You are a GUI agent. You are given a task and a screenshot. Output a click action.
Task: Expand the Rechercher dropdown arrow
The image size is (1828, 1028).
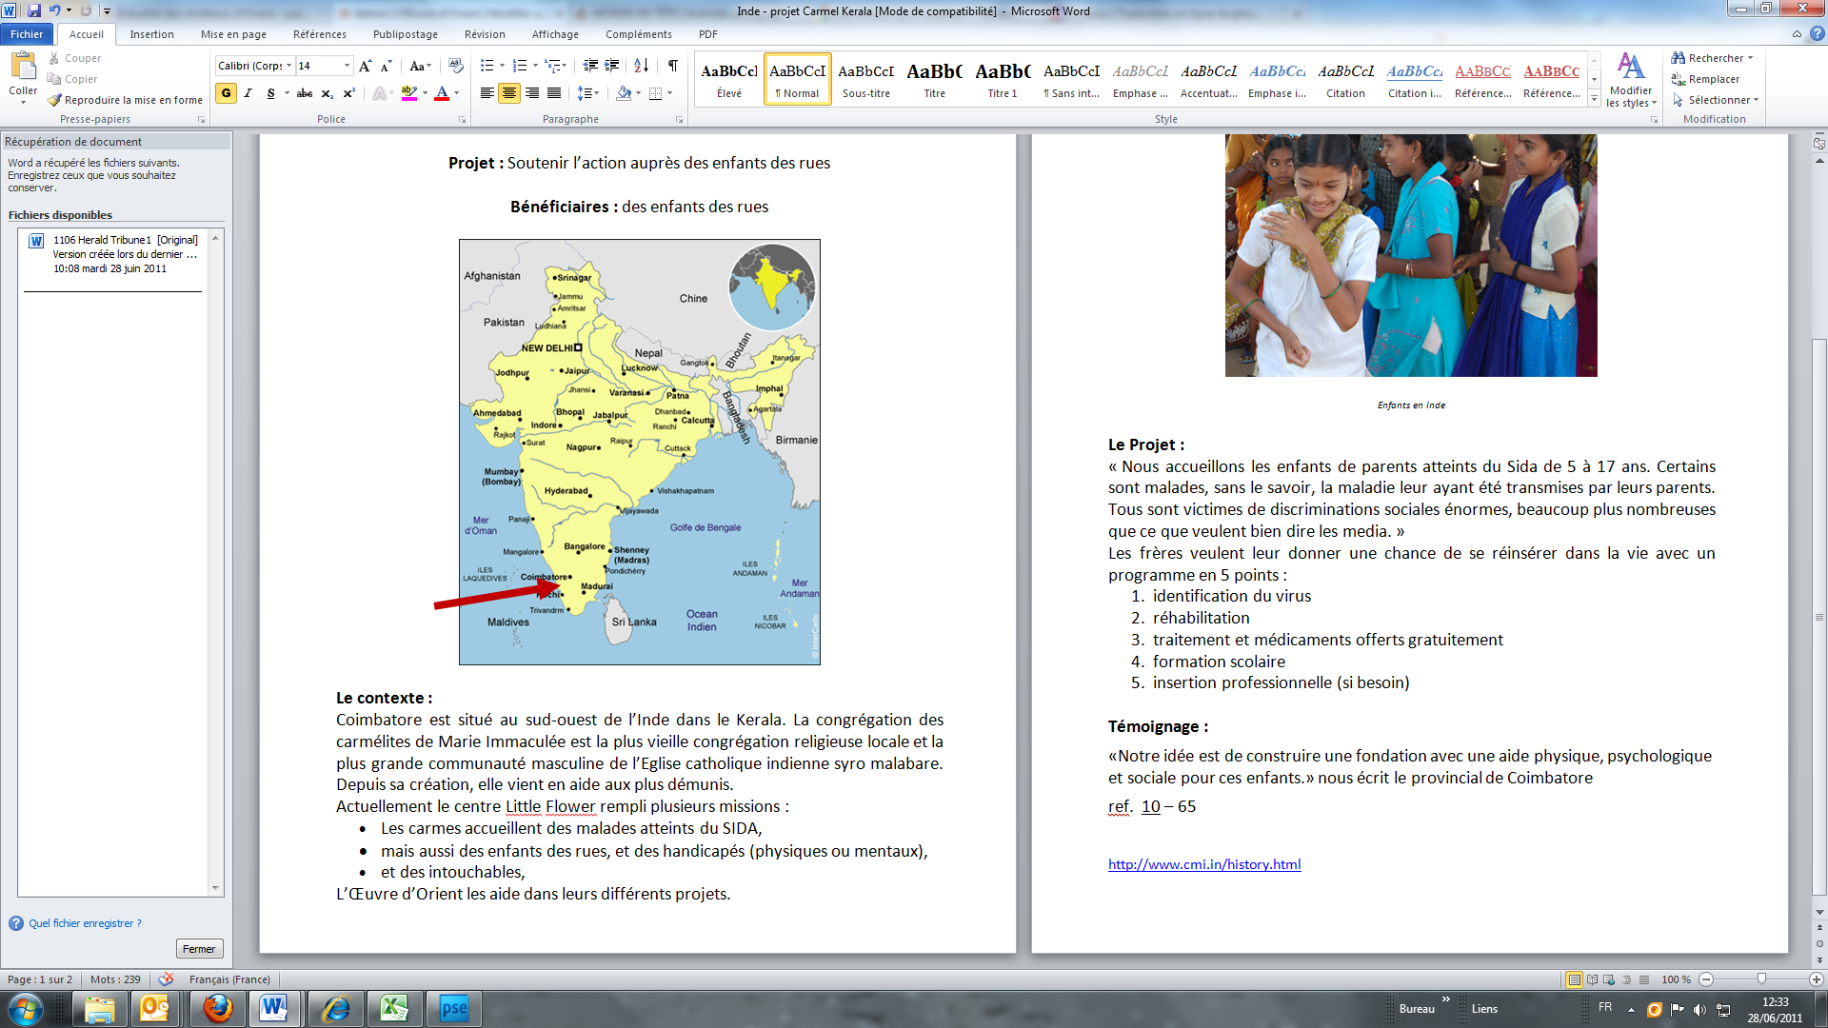coord(1750,58)
